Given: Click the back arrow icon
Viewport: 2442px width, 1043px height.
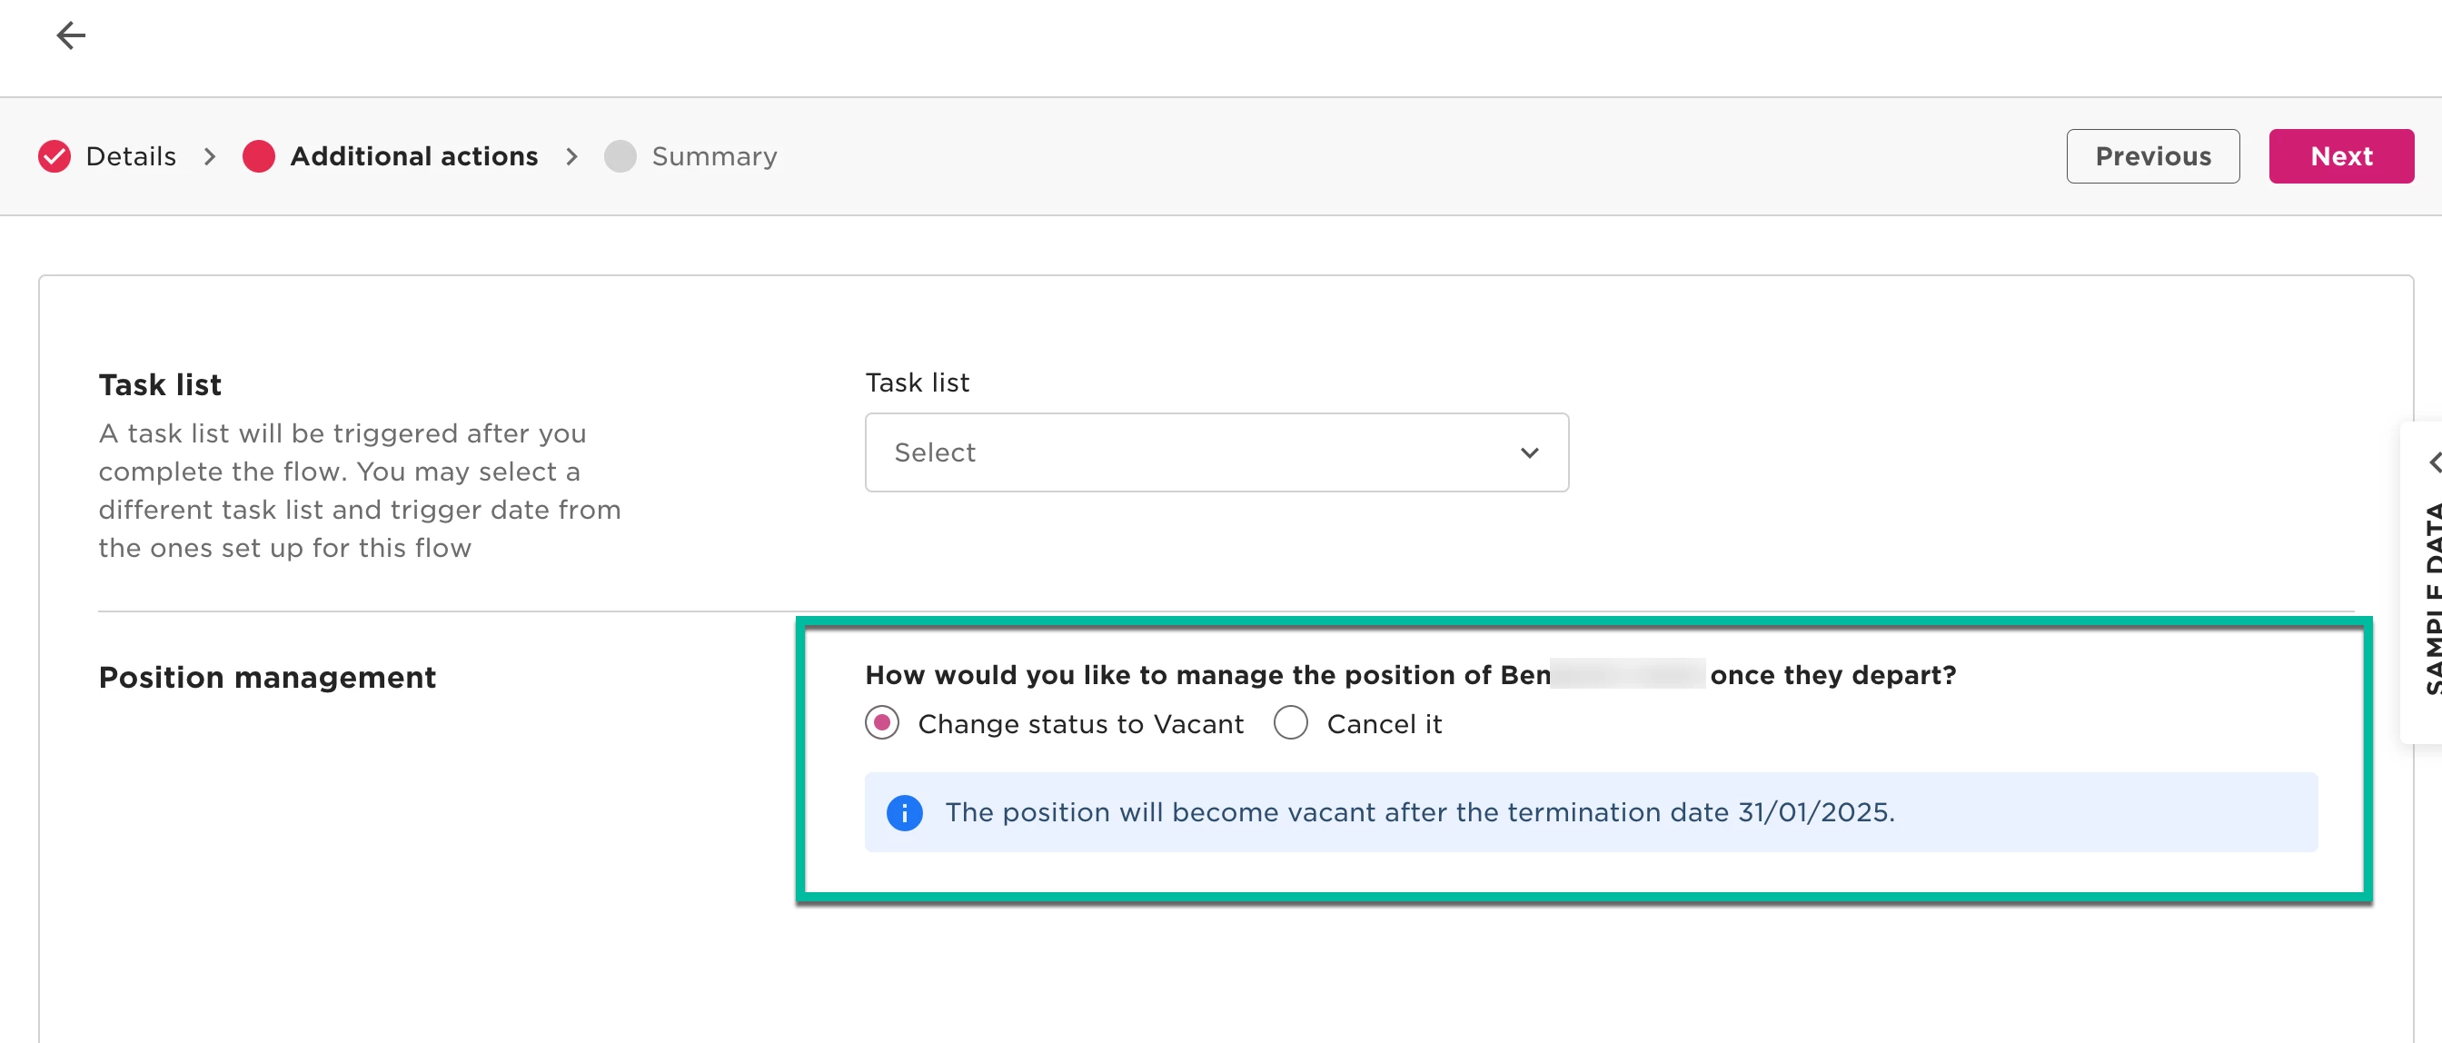Looking at the screenshot, I should (x=71, y=36).
